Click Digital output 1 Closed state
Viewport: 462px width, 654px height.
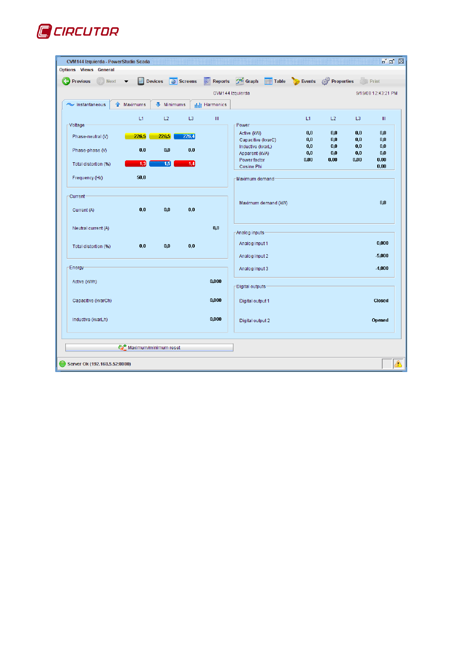pyautogui.click(x=381, y=301)
